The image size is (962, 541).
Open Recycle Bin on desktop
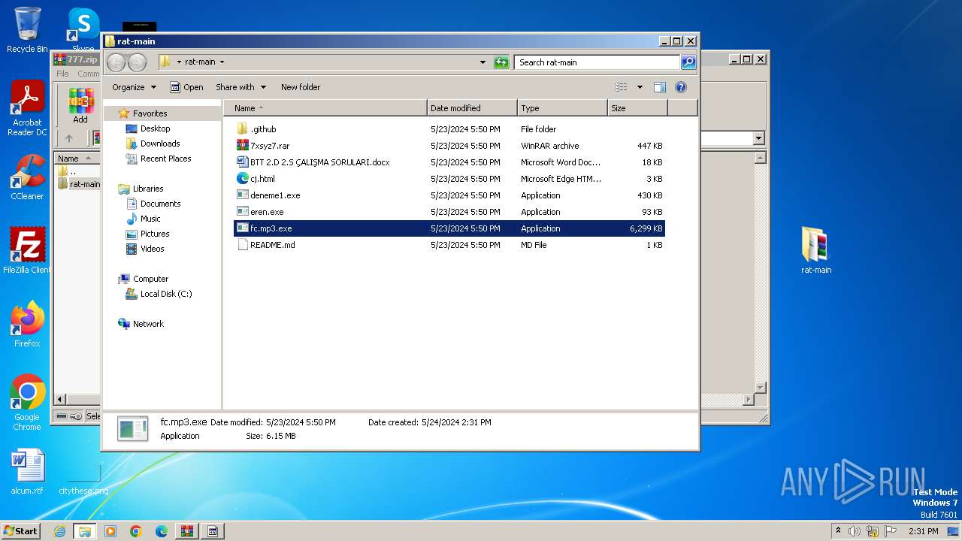tap(27, 30)
